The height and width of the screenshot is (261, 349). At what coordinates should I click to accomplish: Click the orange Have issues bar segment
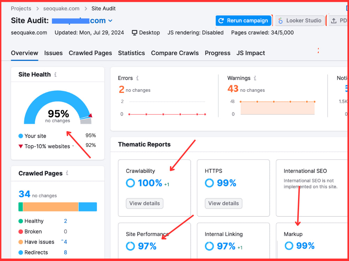[51, 207]
